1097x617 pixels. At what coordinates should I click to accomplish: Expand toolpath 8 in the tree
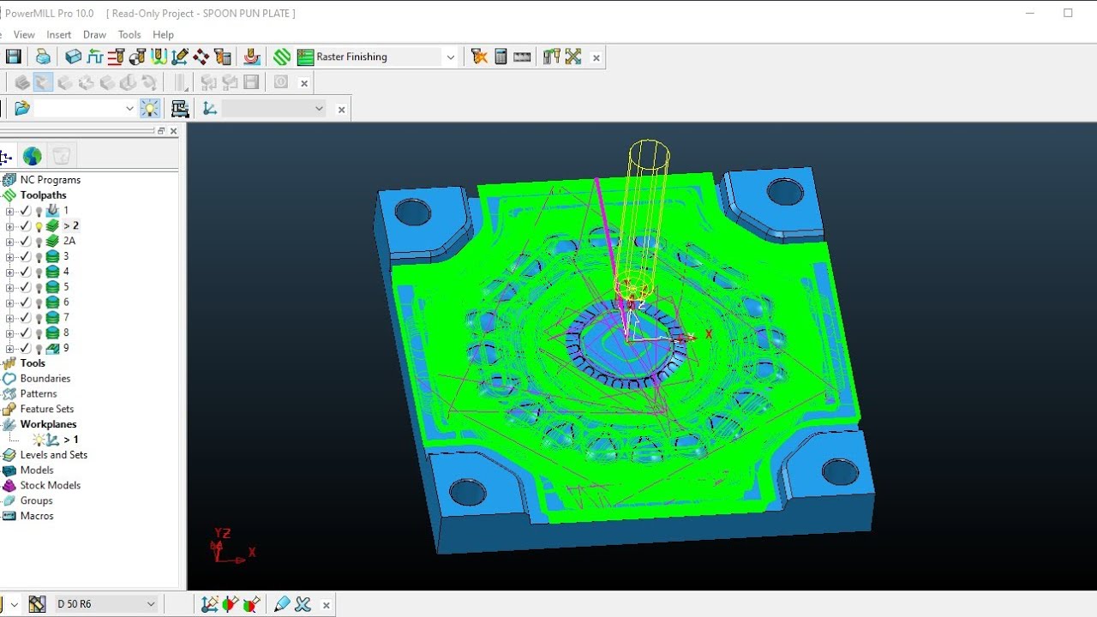point(9,333)
